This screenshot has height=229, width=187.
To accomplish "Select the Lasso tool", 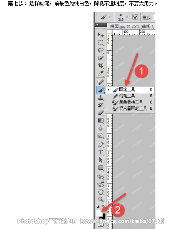I will (101, 50).
